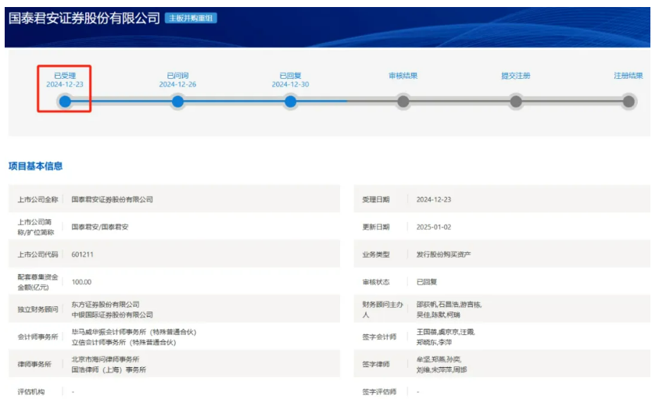Screen dimensions: 659x417
Task: Click the 更新日期 value 2025-01-02
Action: (434, 227)
